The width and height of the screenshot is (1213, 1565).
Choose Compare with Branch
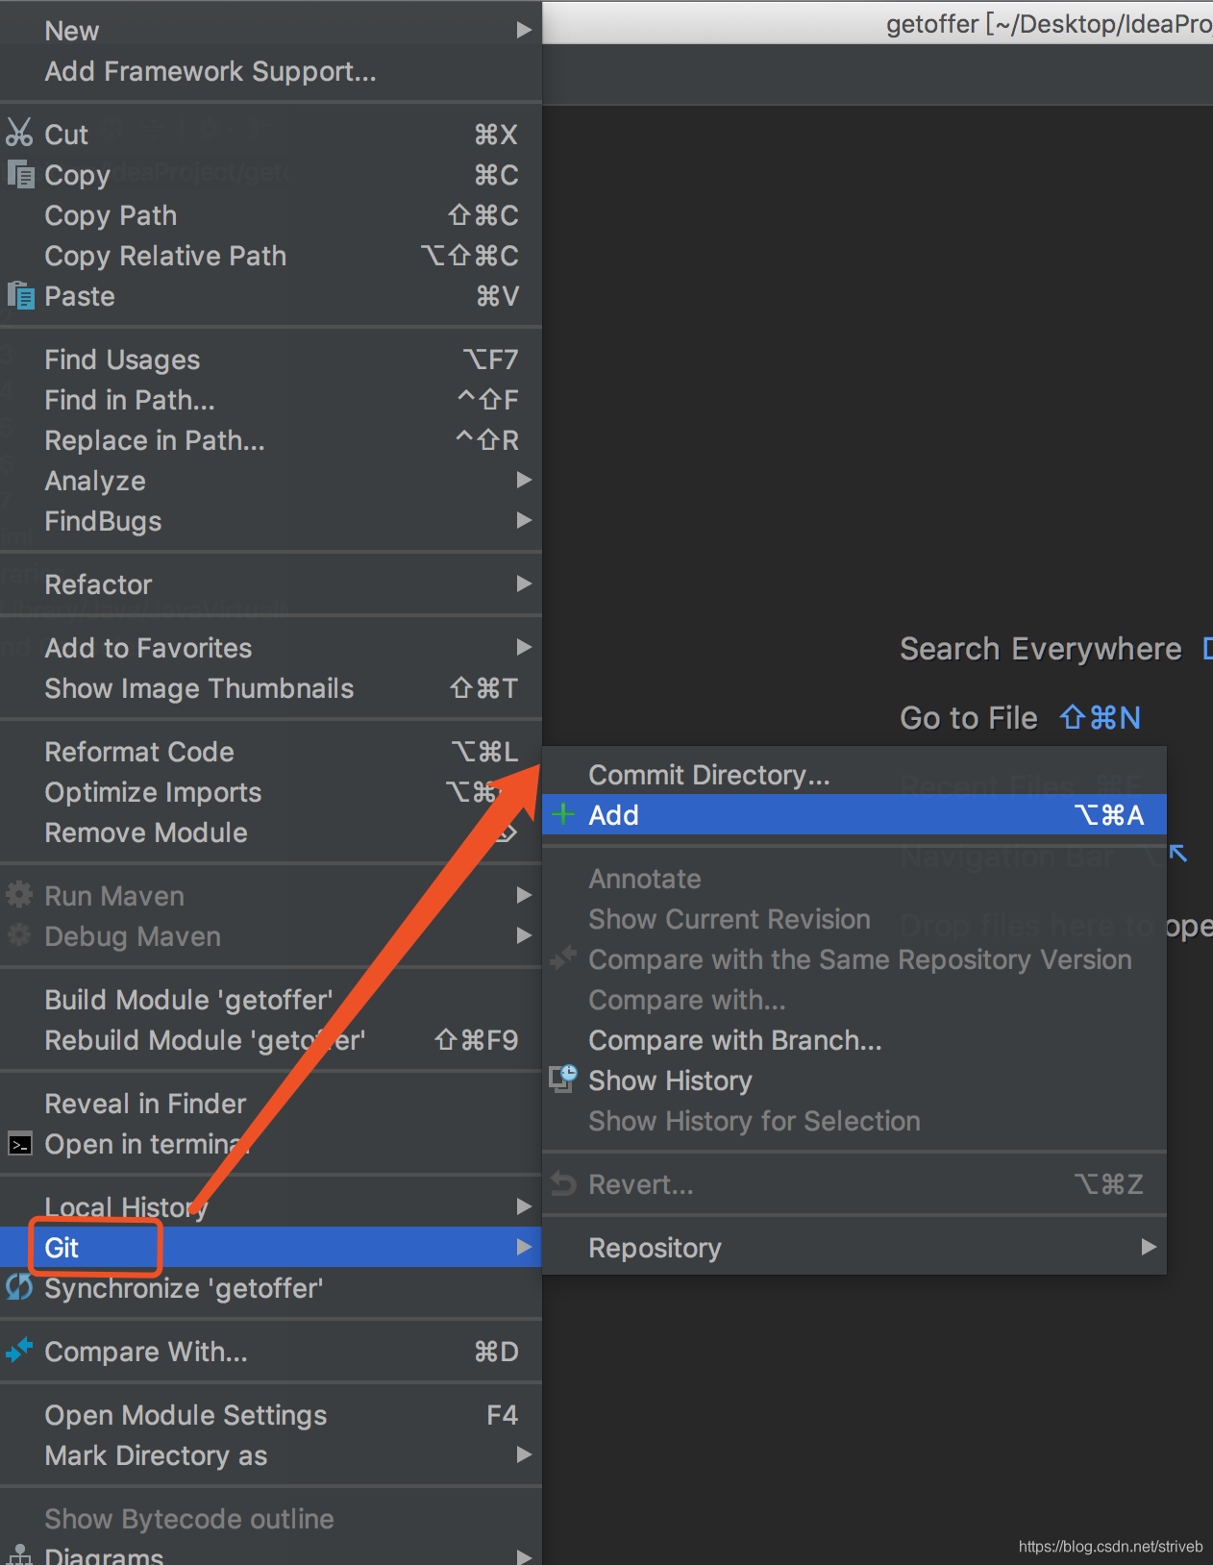point(854,1040)
